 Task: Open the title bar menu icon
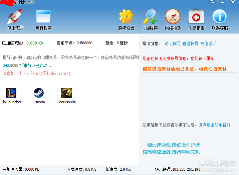(x=213, y=2)
